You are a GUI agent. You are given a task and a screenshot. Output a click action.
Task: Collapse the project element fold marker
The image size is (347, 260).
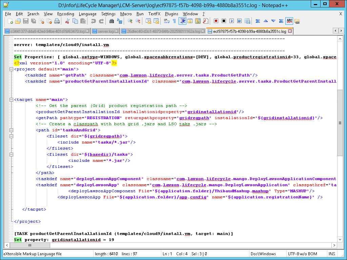click(11, 69)
